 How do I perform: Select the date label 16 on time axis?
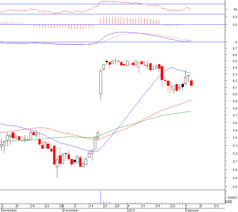pyautogui.click(x=33, y=206)
